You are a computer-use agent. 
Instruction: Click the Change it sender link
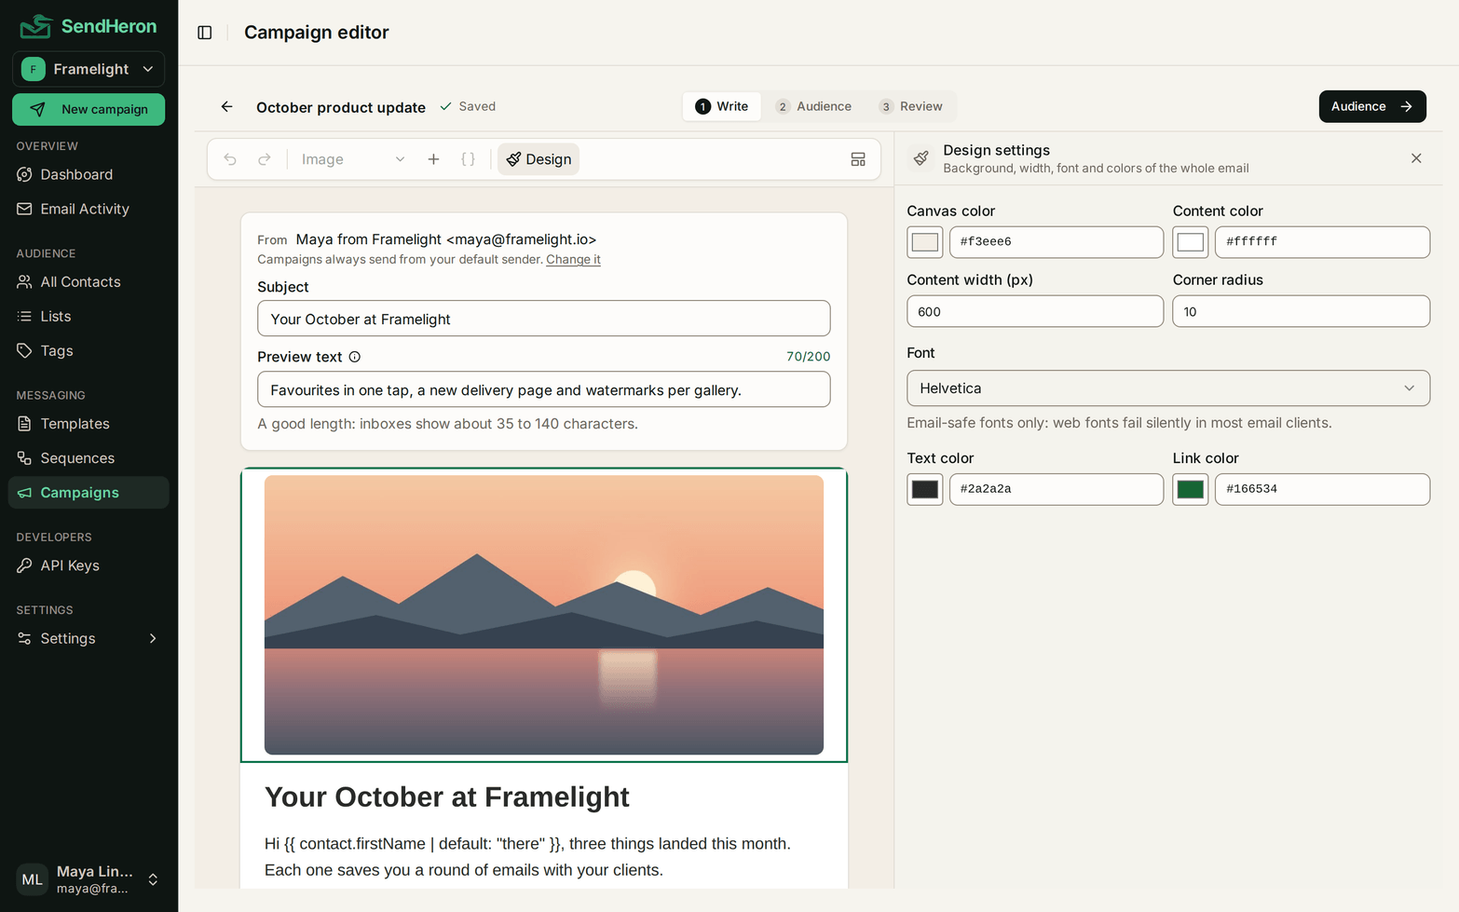pyautogui.click(x=573, y=260)
